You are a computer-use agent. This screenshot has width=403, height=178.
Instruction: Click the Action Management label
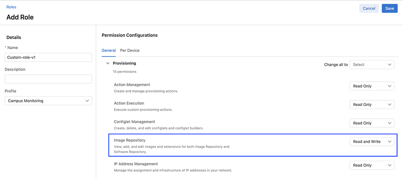pos(132,85)
